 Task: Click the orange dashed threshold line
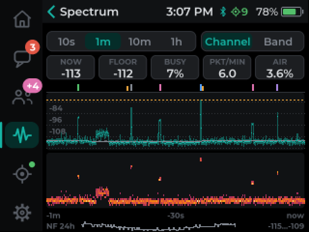coord(176,100)
